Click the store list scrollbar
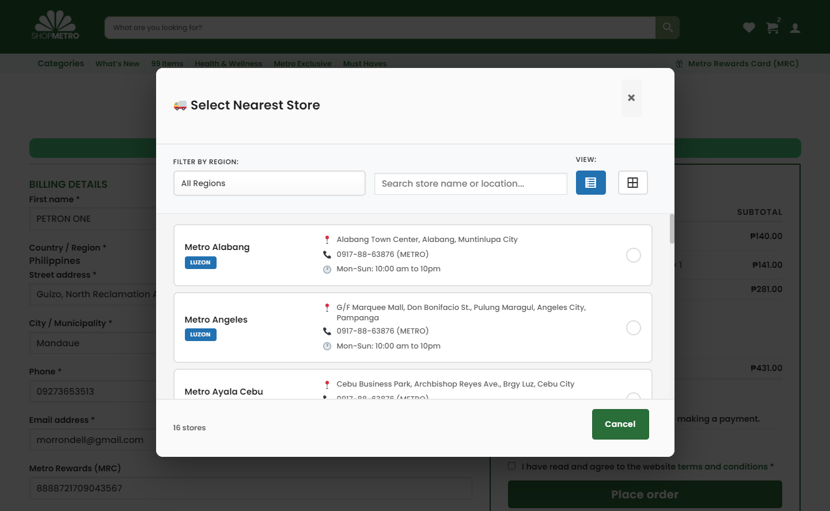The width and height of the screenshot is (830, 511). point(672,229)
